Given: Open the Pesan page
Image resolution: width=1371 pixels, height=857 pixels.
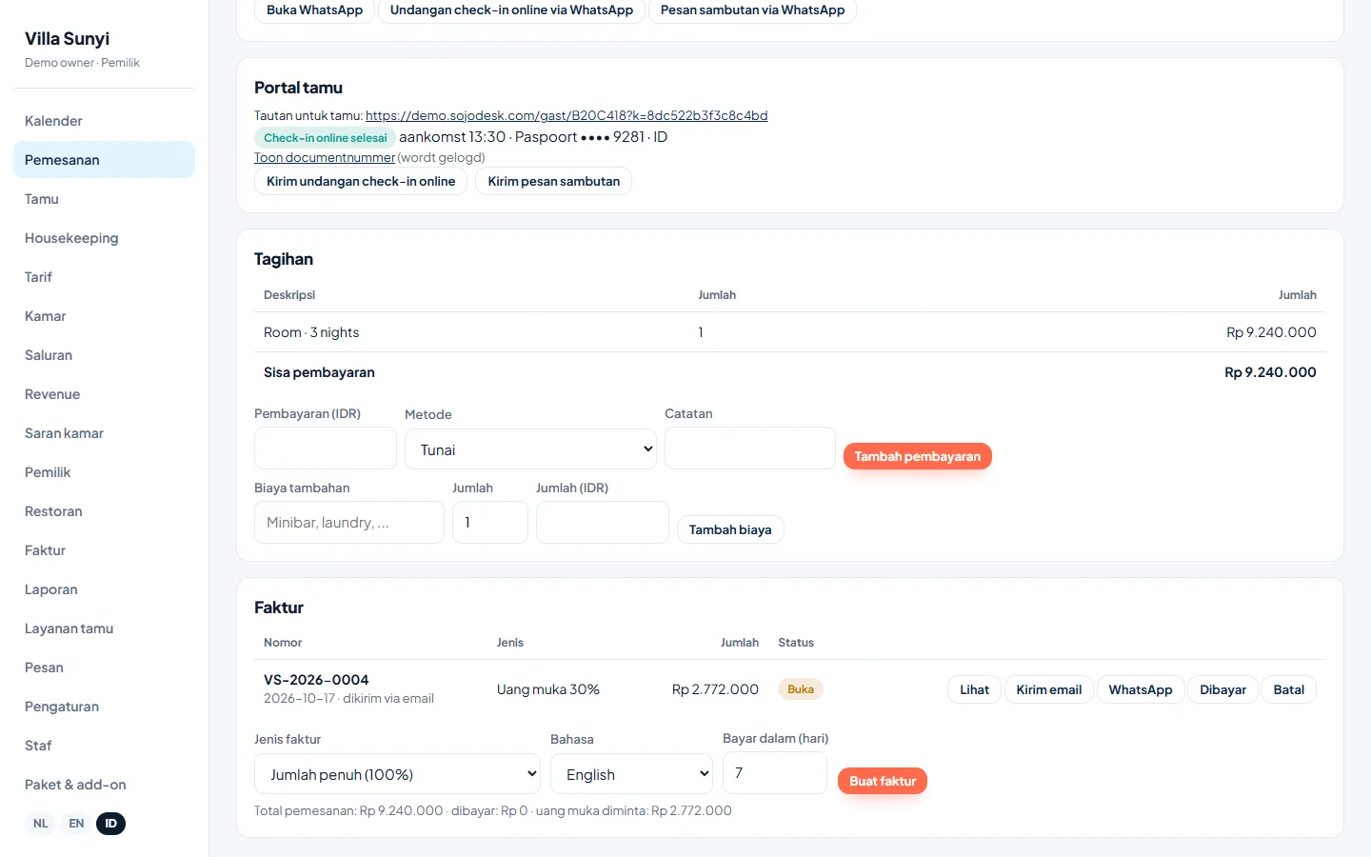Looking at the screenshot, I should [104, 668].
